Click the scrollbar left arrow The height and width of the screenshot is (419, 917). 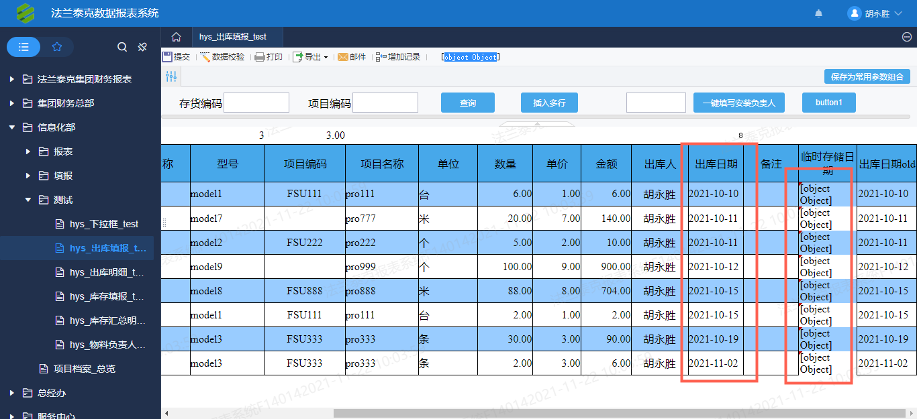(167, 413)
